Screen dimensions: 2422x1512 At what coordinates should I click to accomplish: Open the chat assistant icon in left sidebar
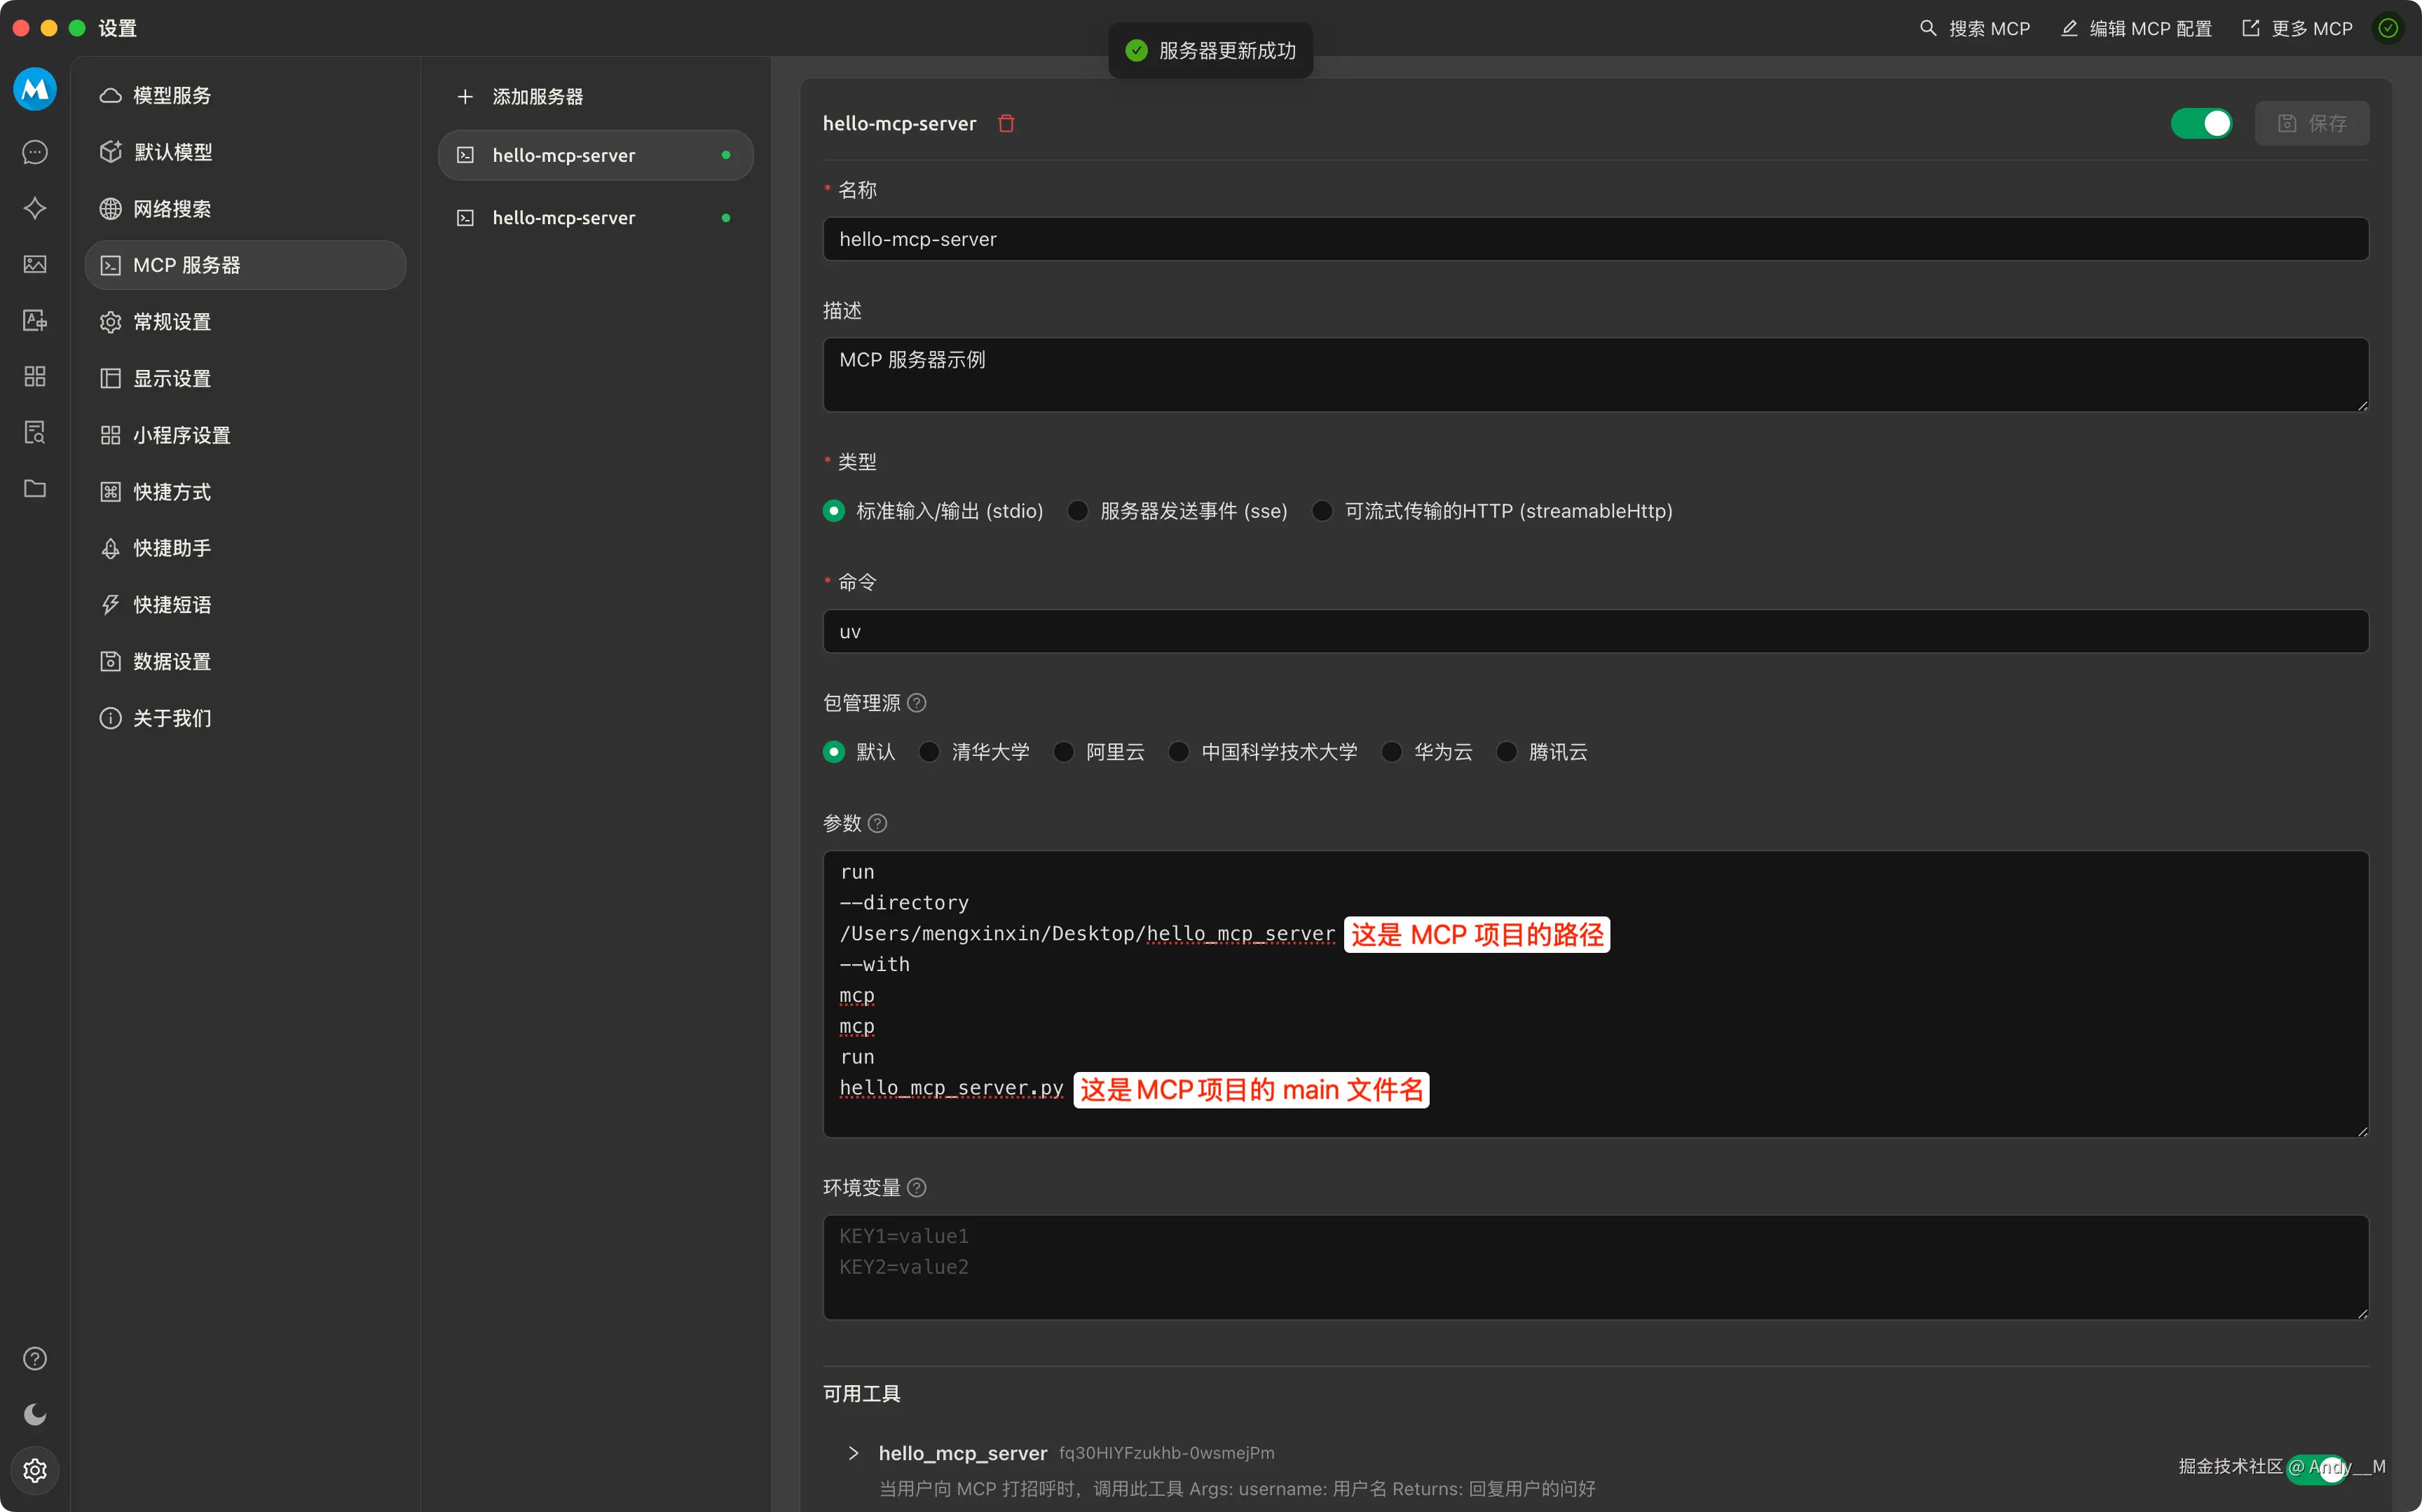(x=35, y=152)
